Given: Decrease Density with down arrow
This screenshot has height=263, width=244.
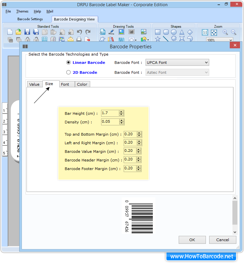Looking at the screenshot, I should (121, 123).
